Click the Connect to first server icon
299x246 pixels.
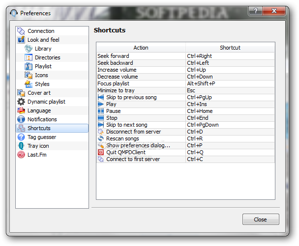[x=101, y=159]
